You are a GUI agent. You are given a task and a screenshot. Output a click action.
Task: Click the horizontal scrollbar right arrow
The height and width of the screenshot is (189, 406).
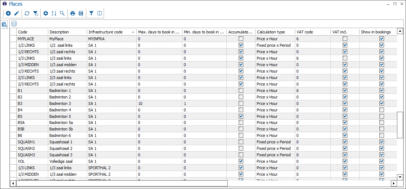tap(394, 183)
